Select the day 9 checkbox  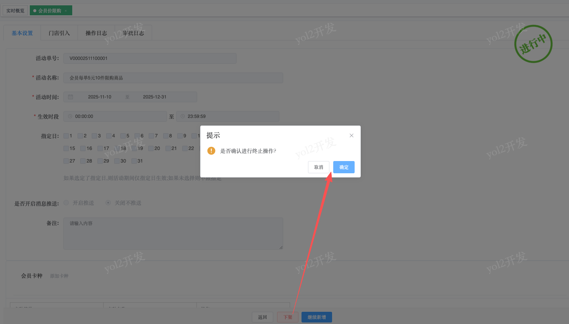coord(180,136)
